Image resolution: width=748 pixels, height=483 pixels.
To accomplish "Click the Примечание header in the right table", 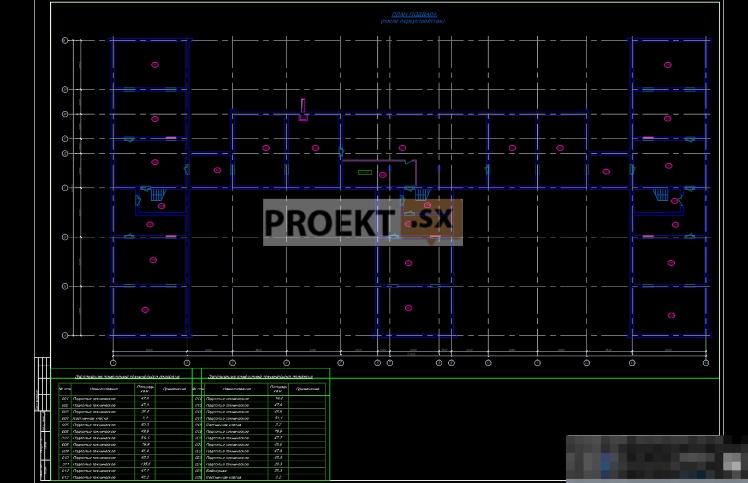I will 307,389.
